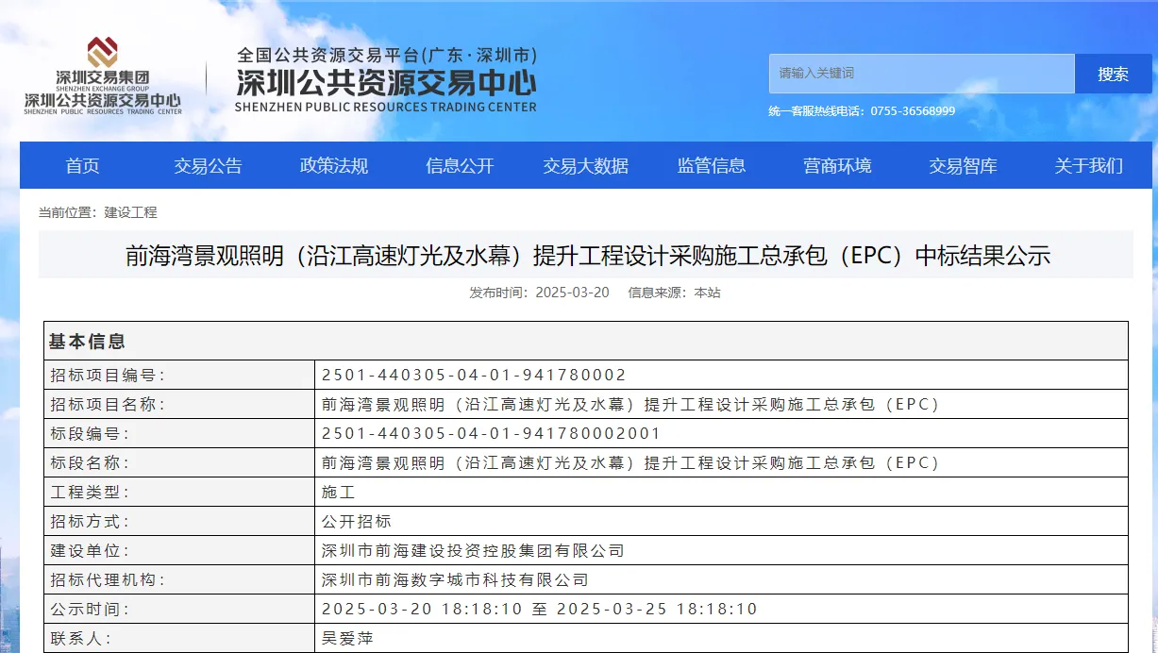This screenshot has width=1158, height=653.
Task: Open the 信息公开 navigation menu
Action: coord(460,166)
